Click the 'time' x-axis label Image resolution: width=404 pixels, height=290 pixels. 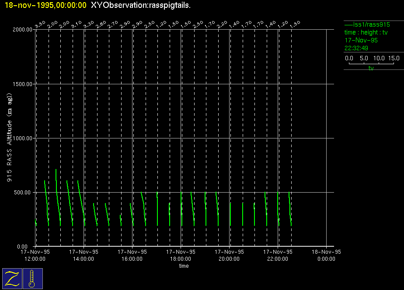184,266
